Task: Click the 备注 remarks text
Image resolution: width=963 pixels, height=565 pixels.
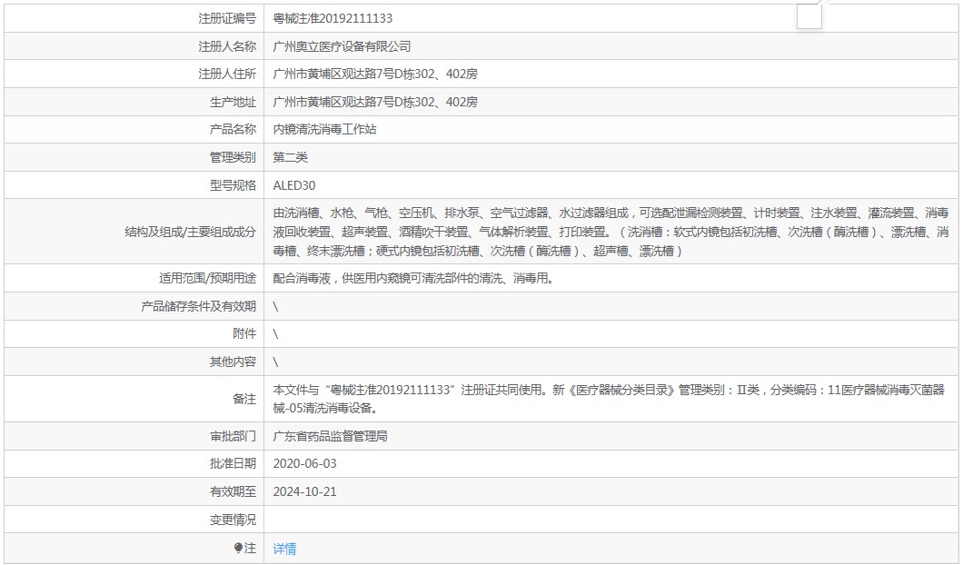Action: click(608, 399)
